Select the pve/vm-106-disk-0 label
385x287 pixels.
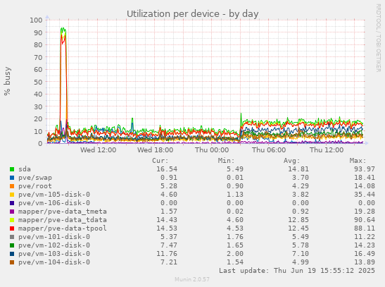(54, 203)
